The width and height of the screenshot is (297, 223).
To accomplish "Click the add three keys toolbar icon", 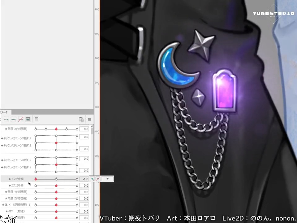I will (x=13, y=120).
